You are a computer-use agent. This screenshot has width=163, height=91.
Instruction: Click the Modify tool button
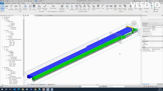2,7
